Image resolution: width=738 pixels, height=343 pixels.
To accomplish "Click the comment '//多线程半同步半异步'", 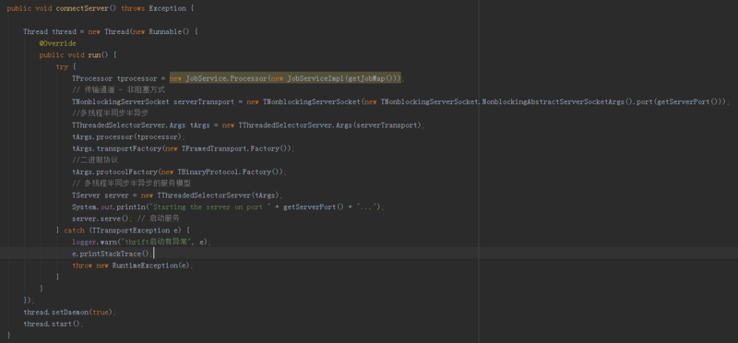I will point(111,113).
